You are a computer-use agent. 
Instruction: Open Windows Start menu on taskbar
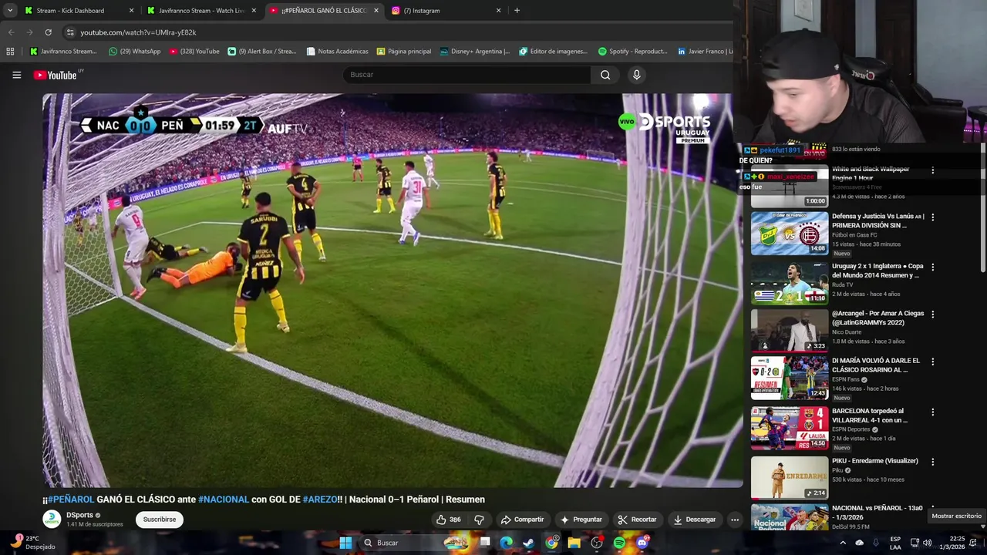[x=345, y=543]
